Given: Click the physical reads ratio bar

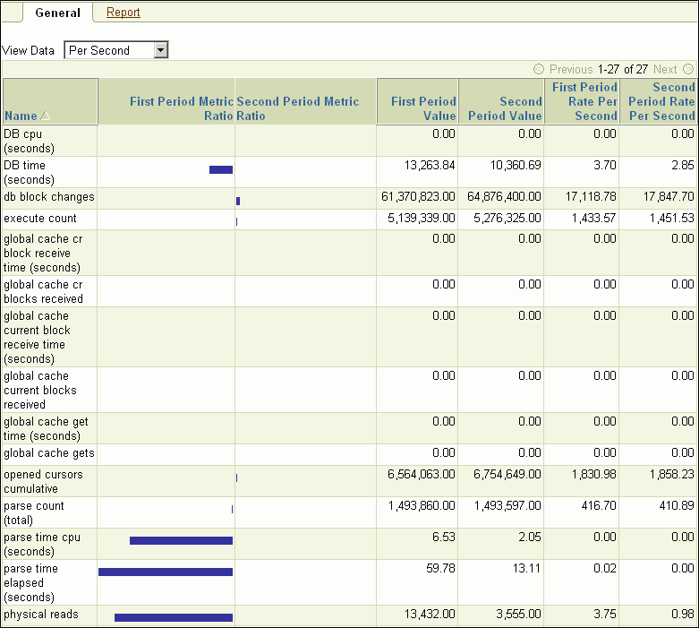Looking at the screenshot, I should click(x=173, y=617).
